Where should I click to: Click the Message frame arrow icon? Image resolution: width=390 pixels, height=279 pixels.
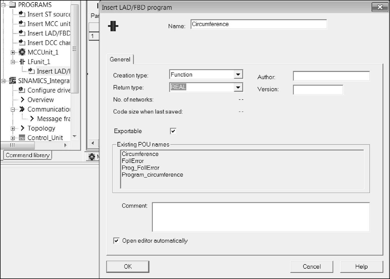[32, 119]
